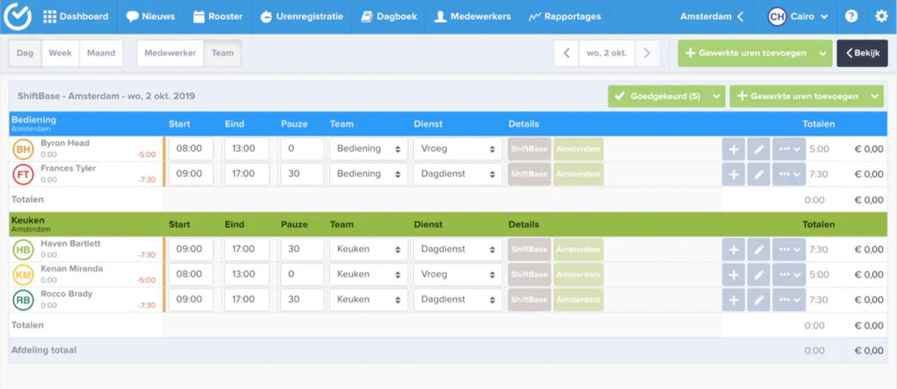897x389 pixels.
Task: Click the plus icon in Byron Head's row
Action: click(x=733, y=149)
